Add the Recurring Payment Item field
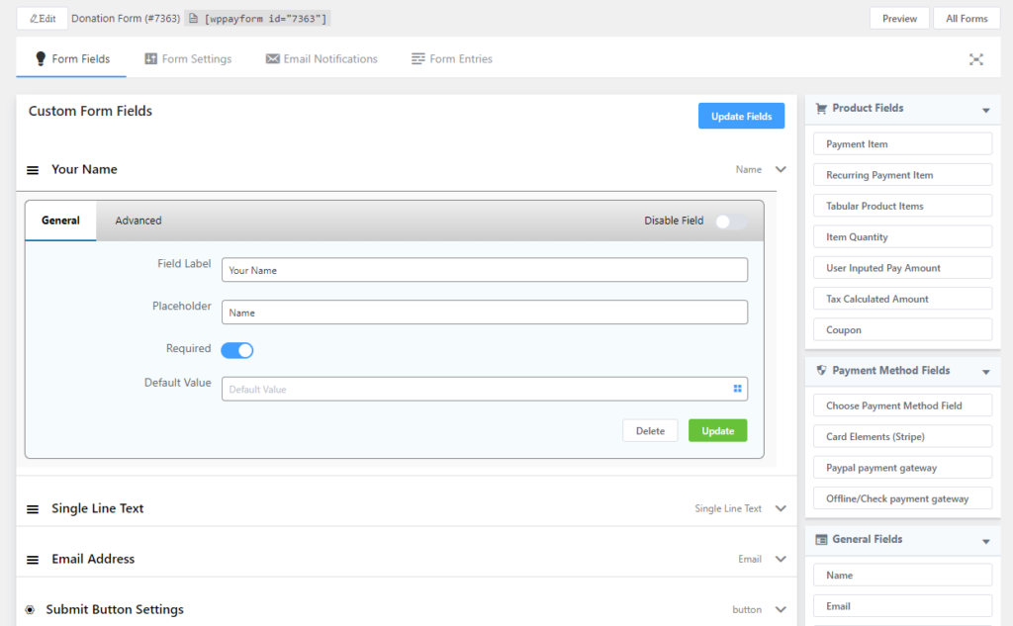This screenshot has width=1013, height=626. click(x=902, y=175)
